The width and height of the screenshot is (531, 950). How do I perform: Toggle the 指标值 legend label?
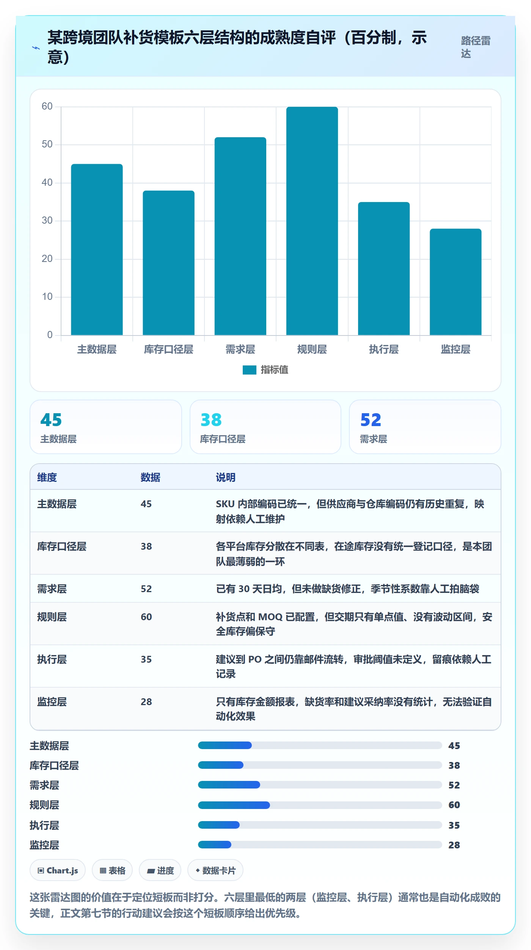(275, 370)
